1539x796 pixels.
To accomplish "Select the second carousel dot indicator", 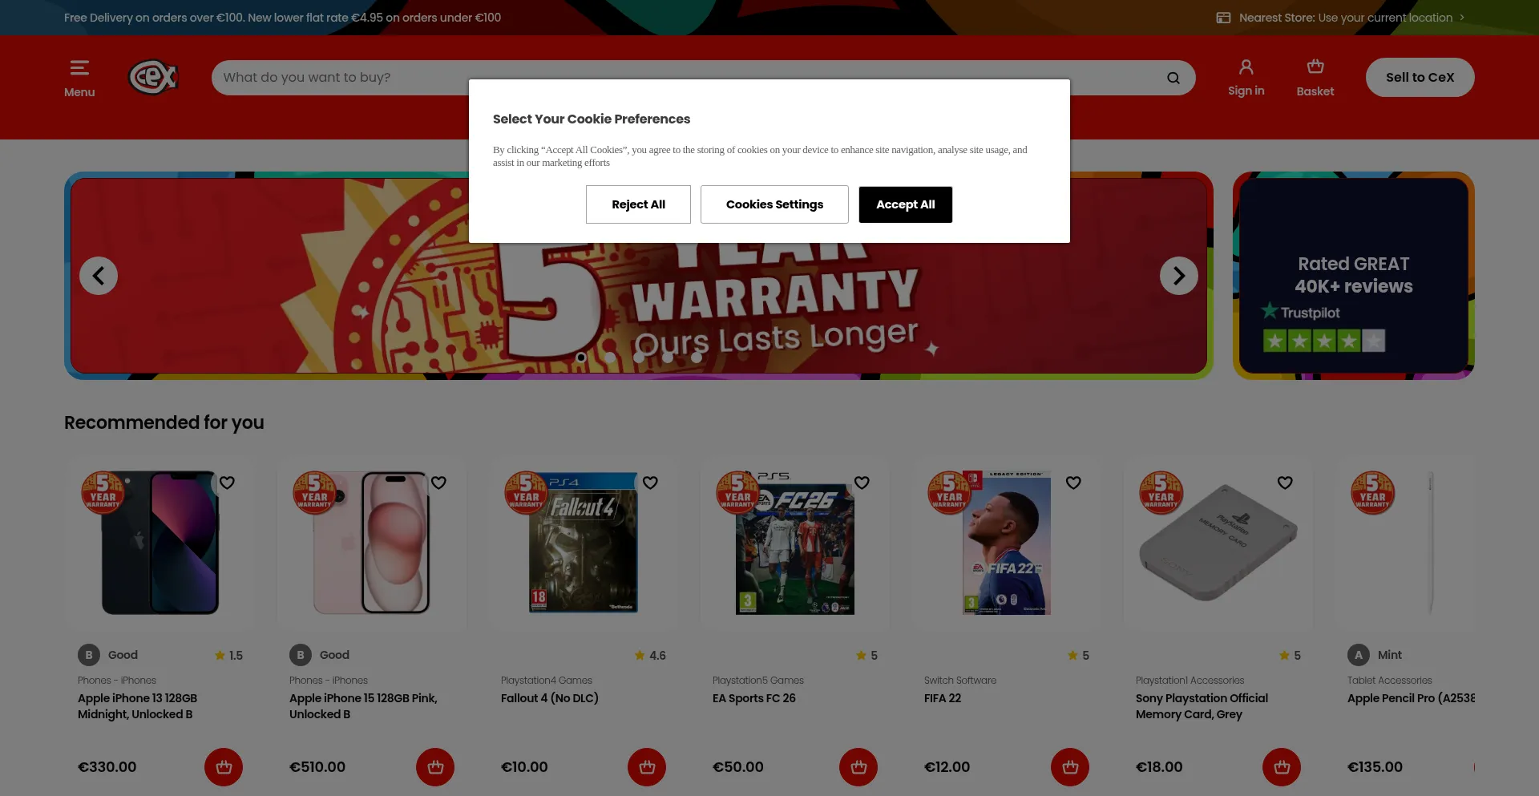I will click(610, 358).
